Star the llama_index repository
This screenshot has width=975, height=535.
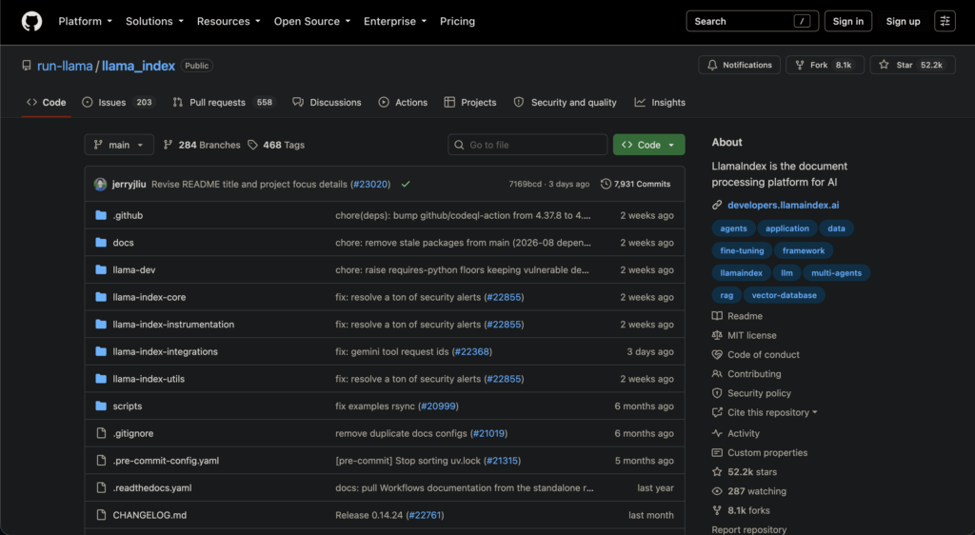click(912, 65)
